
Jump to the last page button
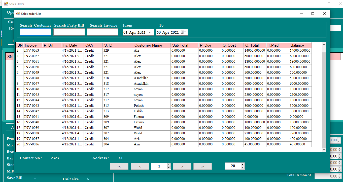[x=202, y=166]
